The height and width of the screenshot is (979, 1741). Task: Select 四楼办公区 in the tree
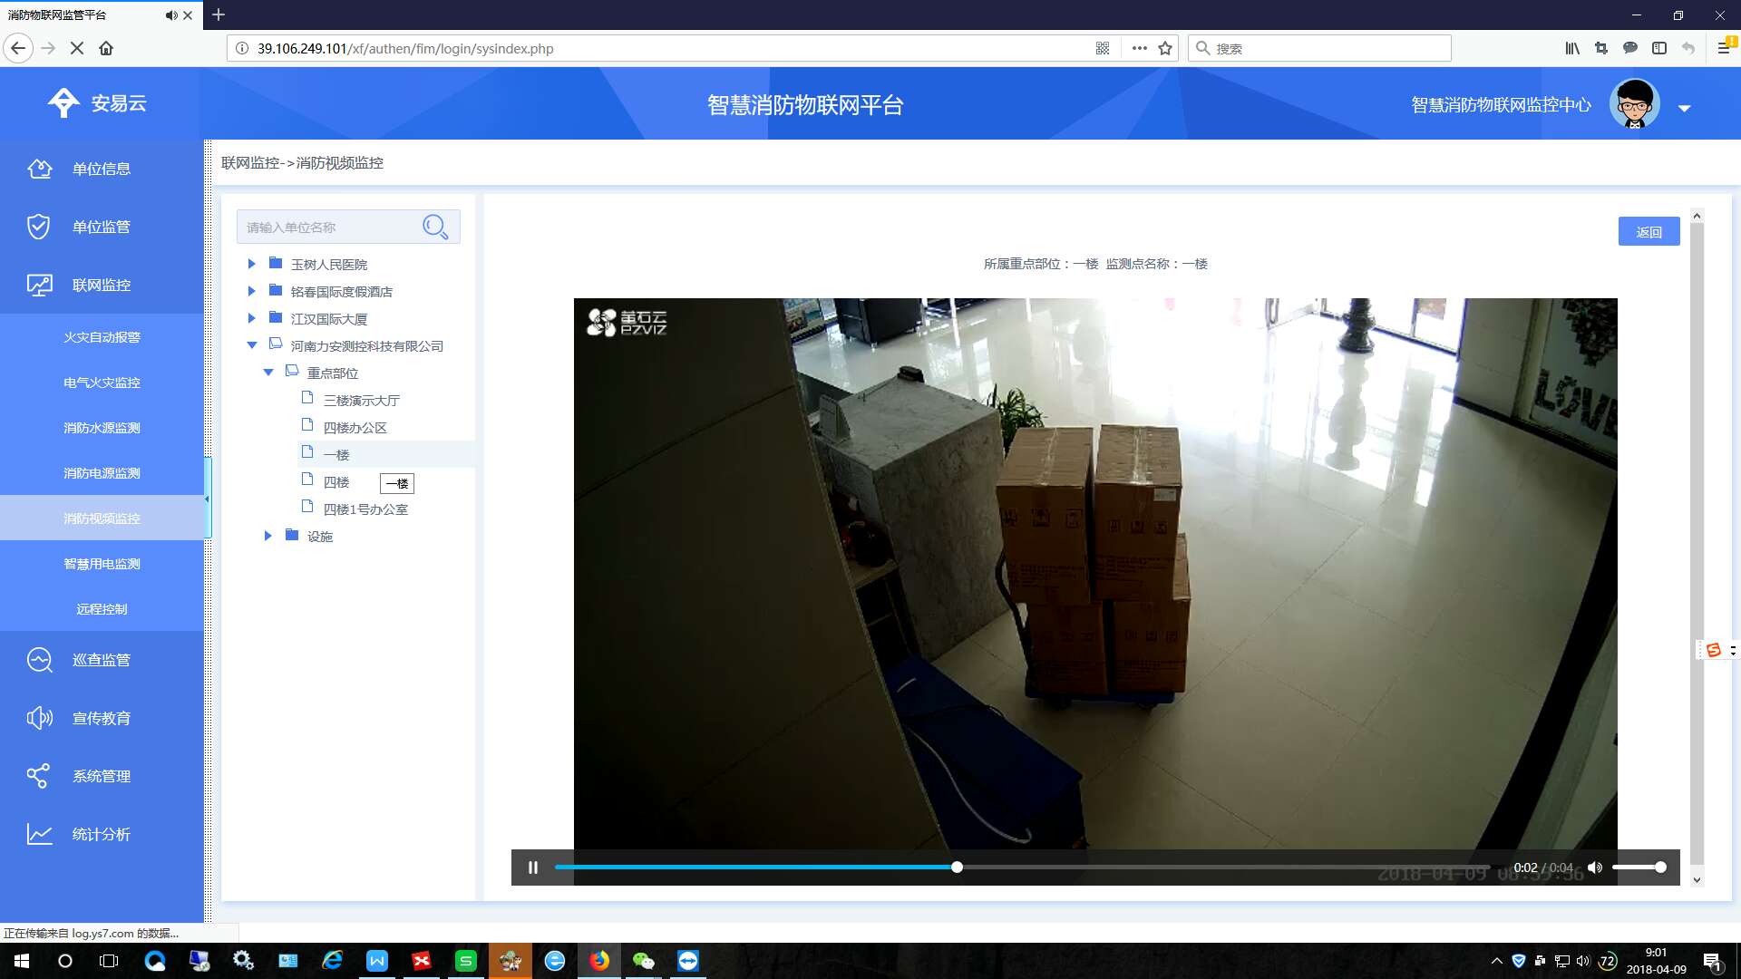coord(355,428)
